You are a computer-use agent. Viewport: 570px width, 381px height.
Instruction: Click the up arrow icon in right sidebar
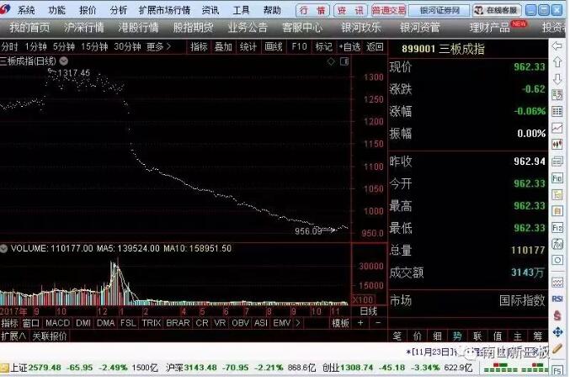click(557, 65)
